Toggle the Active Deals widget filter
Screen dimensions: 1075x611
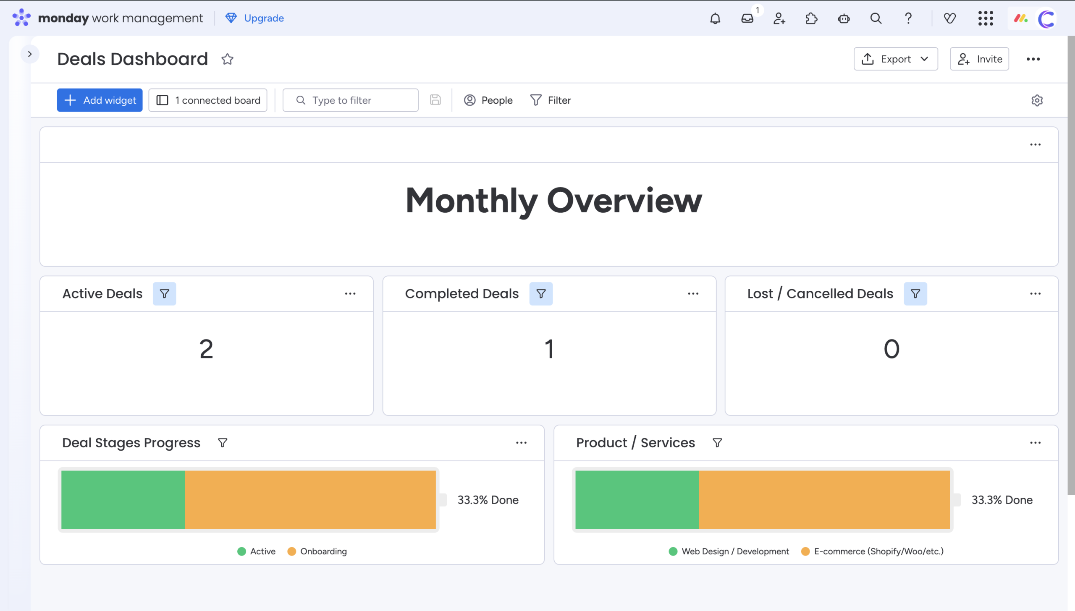[x=165, y=294]
